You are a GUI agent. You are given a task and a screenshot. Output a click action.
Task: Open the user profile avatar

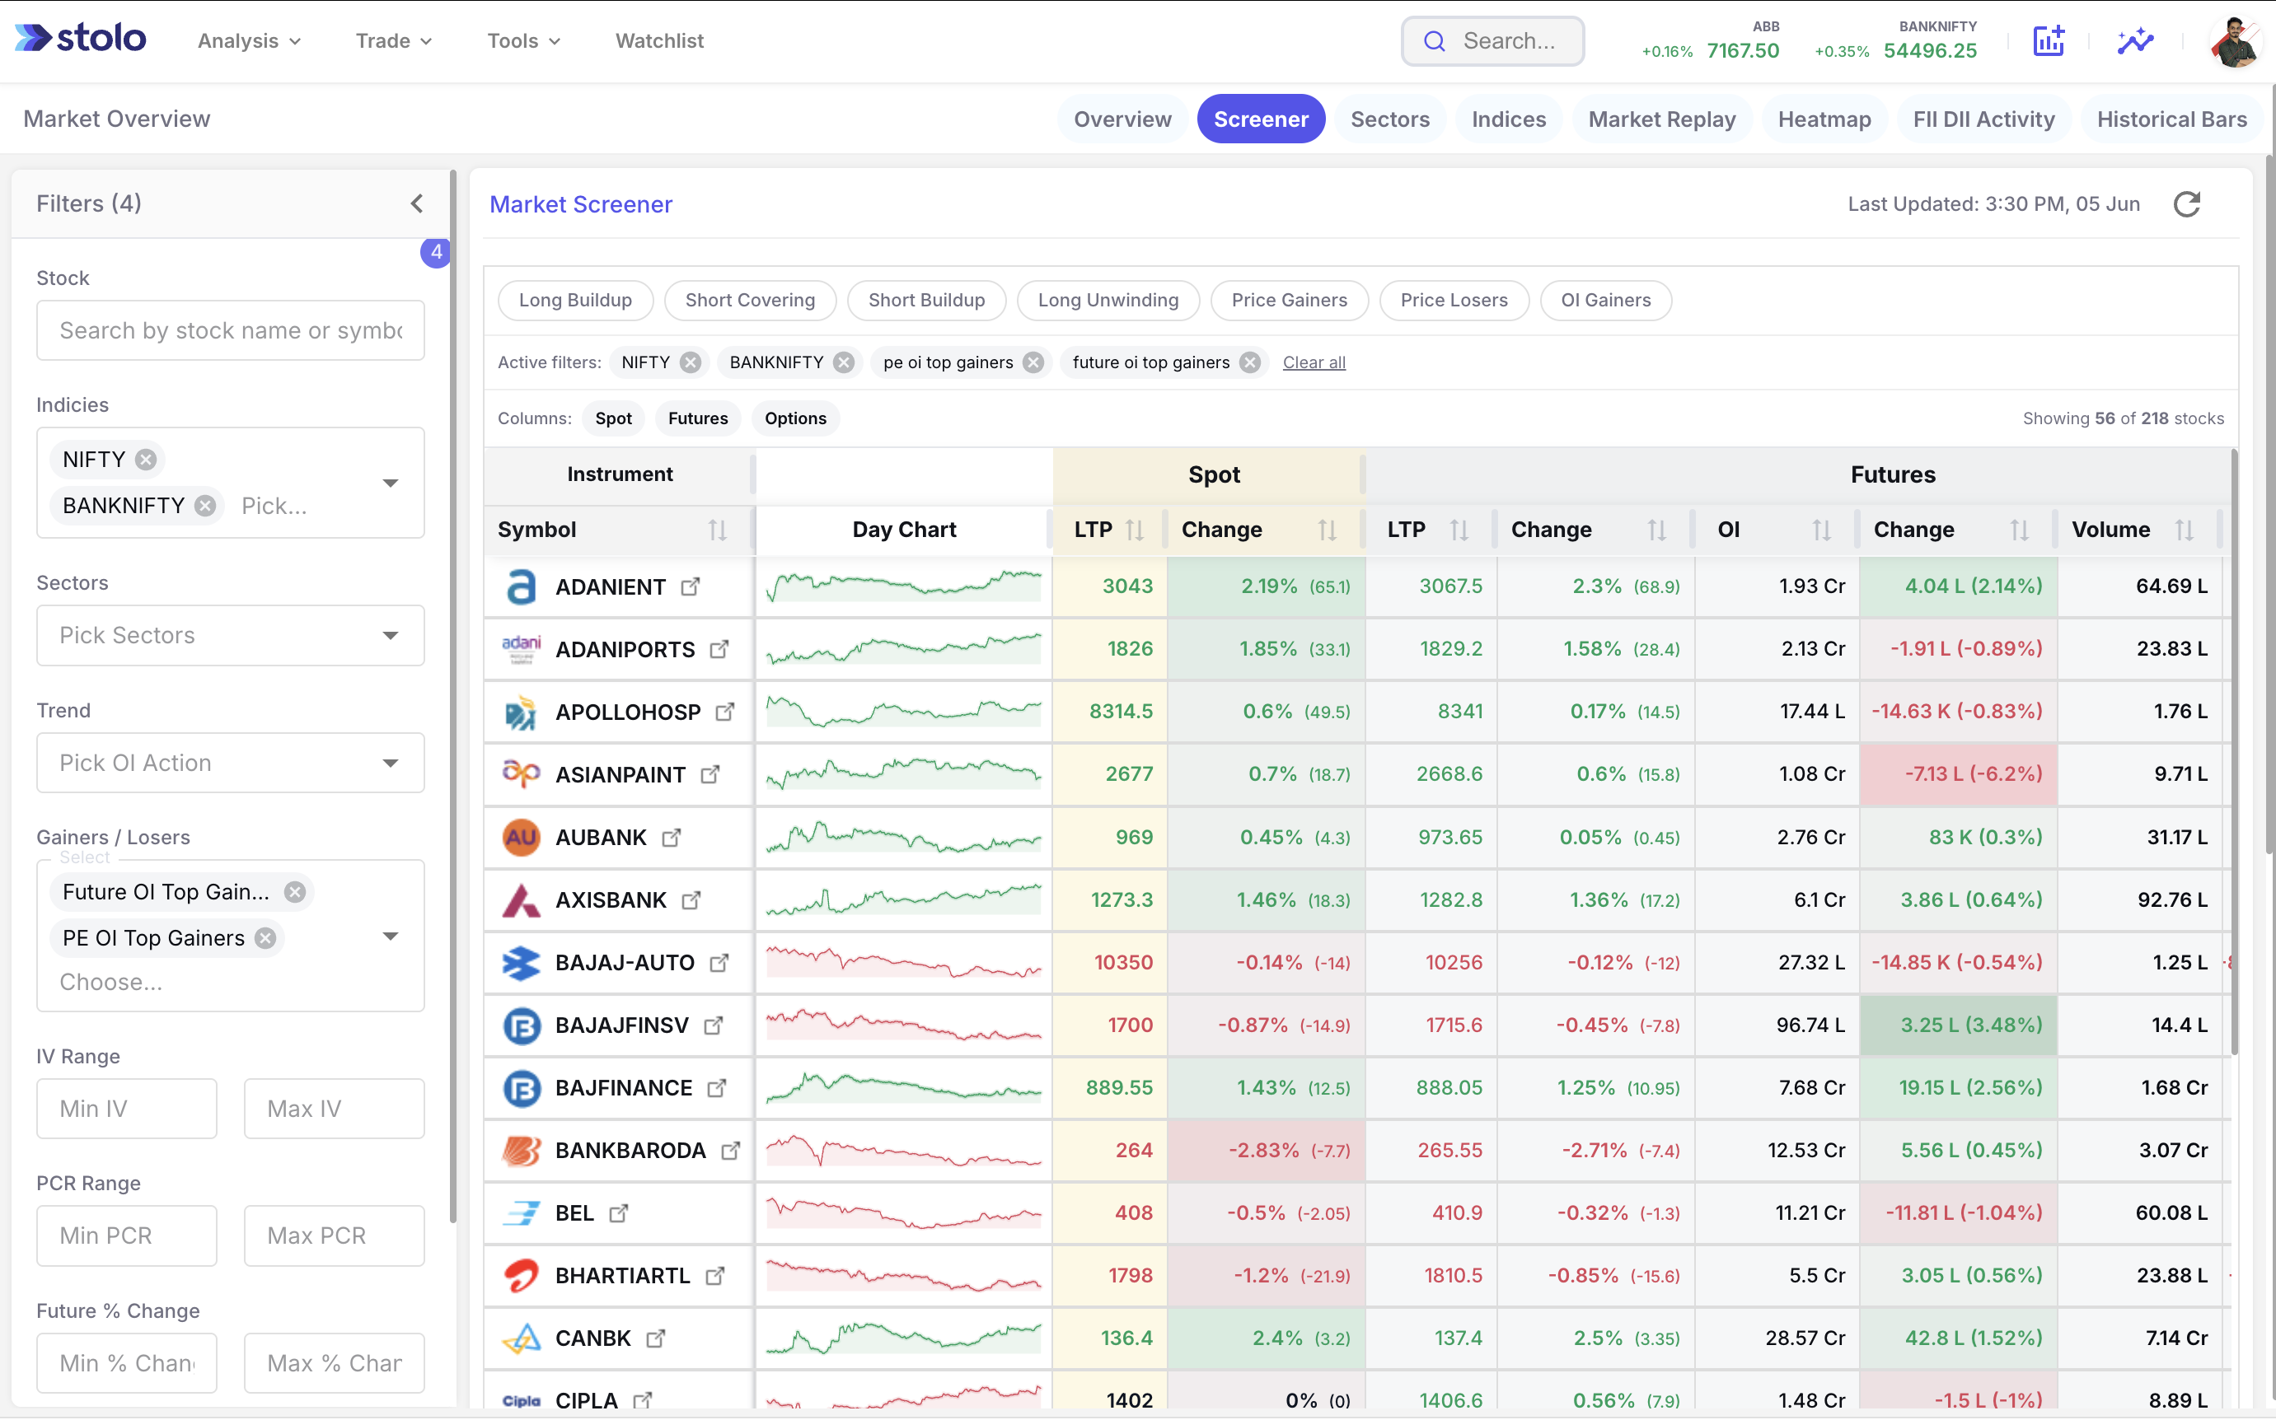point(2236,41)
